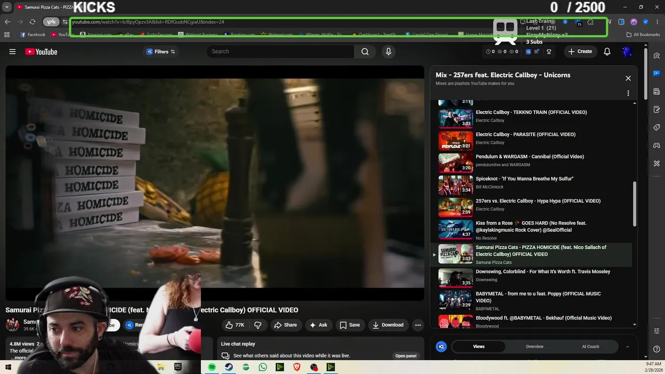Reload the page
Image resolution: width=665 pixels, height=374 pixels.
click(32, 22)
